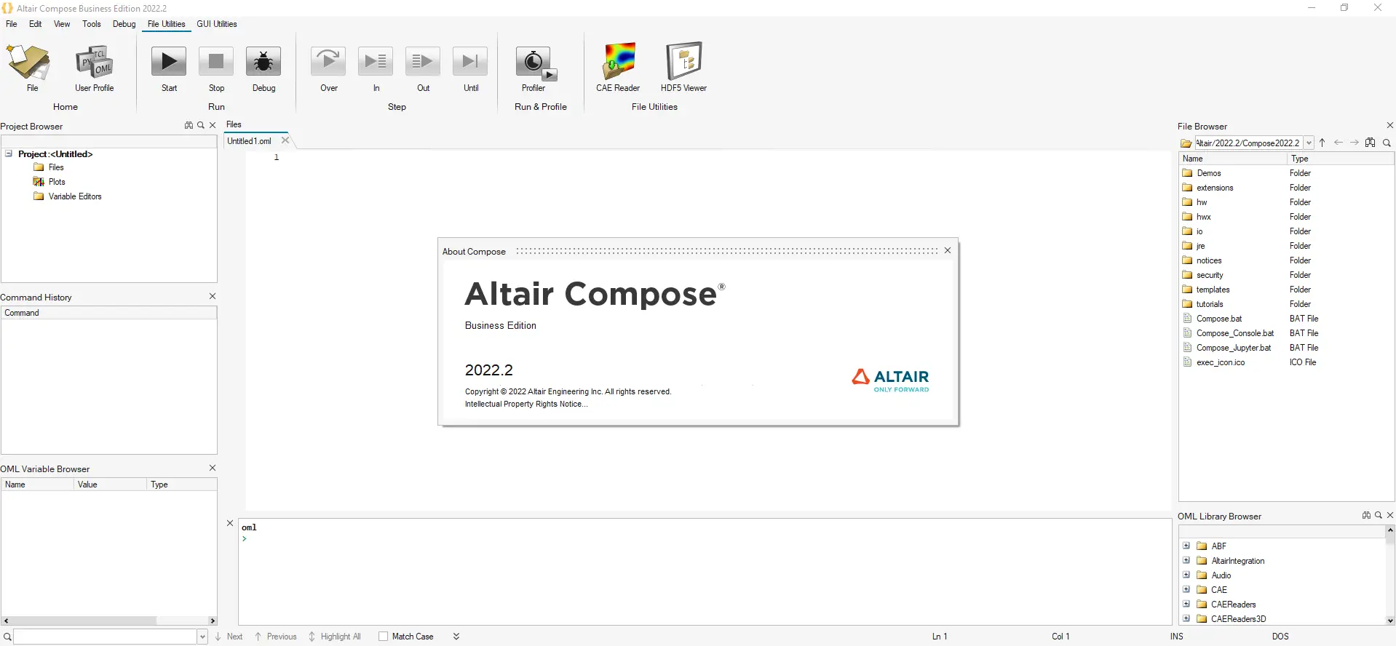Screen dimensions: 1396x646
Task: Close the Project Browser panel
Action: (213, 125)
